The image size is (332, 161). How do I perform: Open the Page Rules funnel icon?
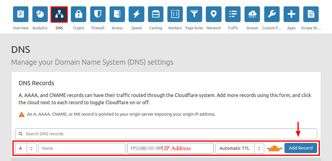pos(194,14)
